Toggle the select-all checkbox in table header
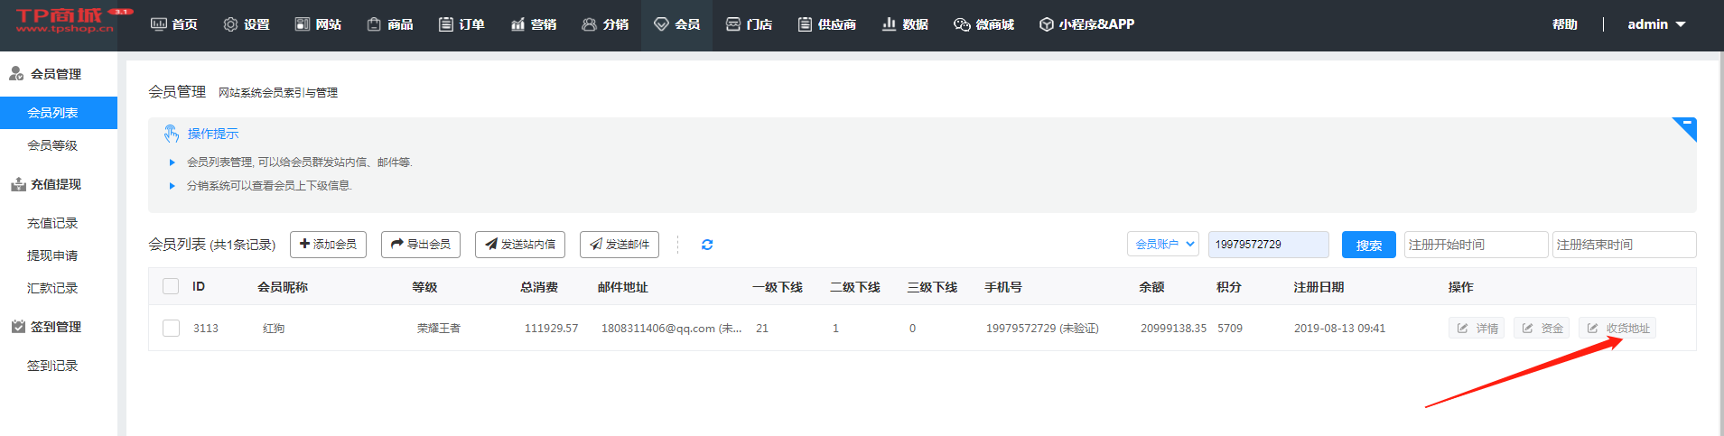Image resolution: width=1724 pixels, height=436 pixels. [171, 287]
